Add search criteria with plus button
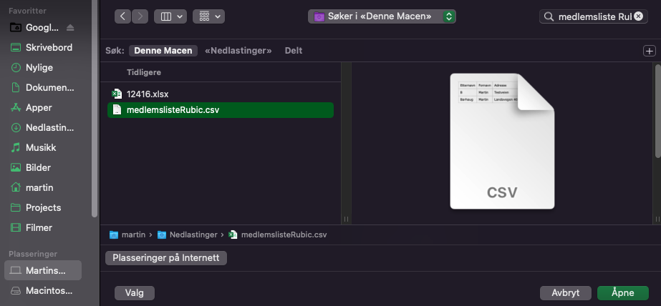 (650, 51)
